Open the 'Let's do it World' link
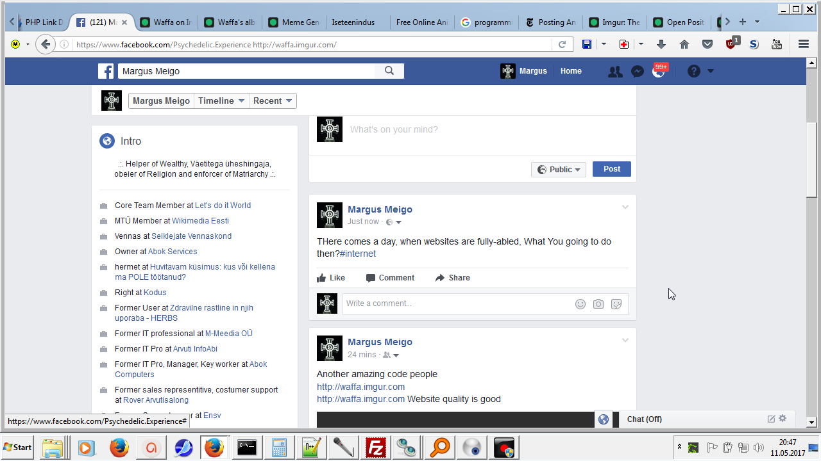The image size is (821, 461). tap(223, 206)
